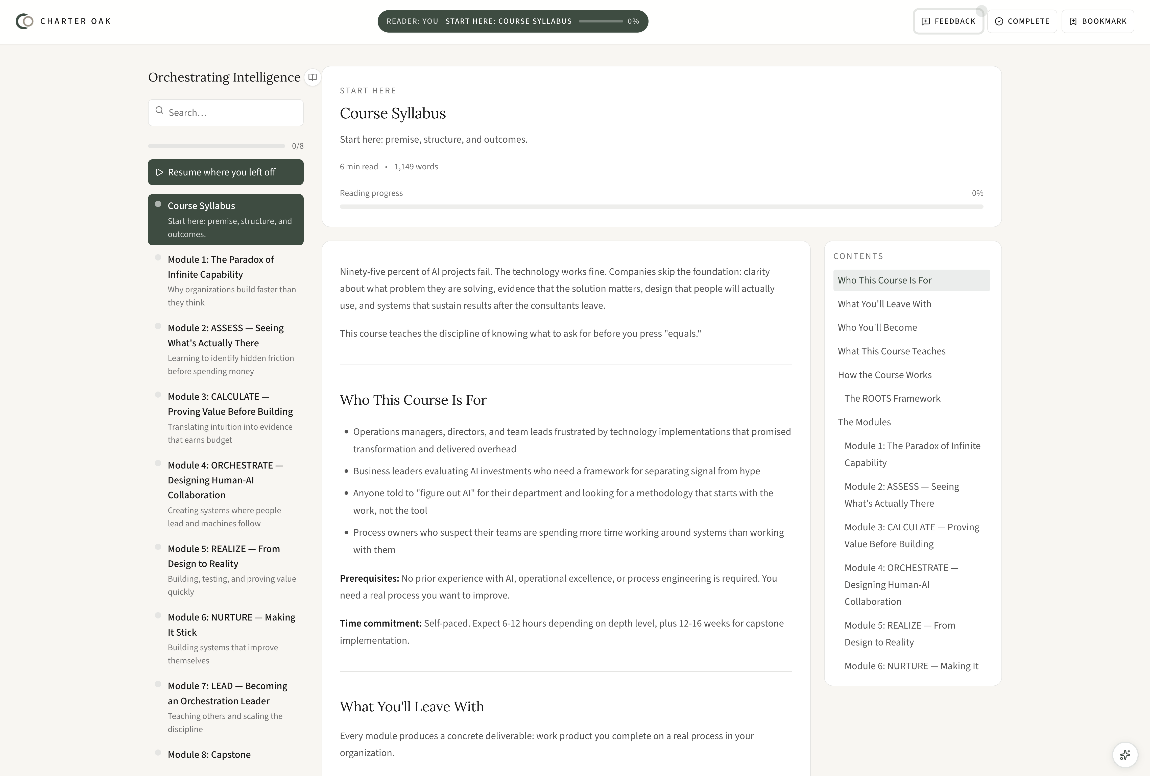
Task: Click the Bookmark icon in header
Action: click(1073, 21)
